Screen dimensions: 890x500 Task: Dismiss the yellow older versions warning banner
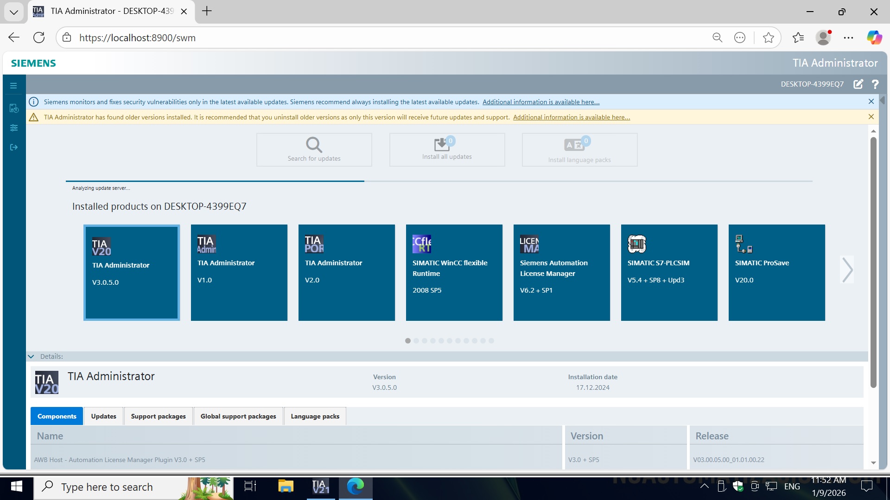[871, 117]
